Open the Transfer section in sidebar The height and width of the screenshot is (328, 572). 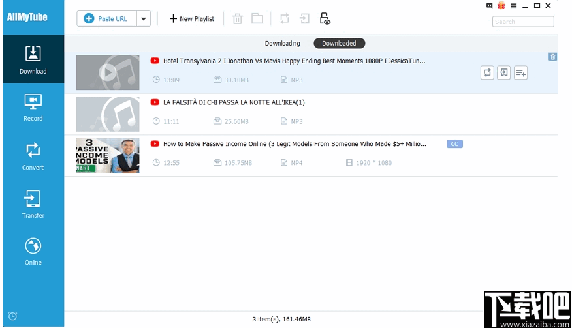click(33, 204)
